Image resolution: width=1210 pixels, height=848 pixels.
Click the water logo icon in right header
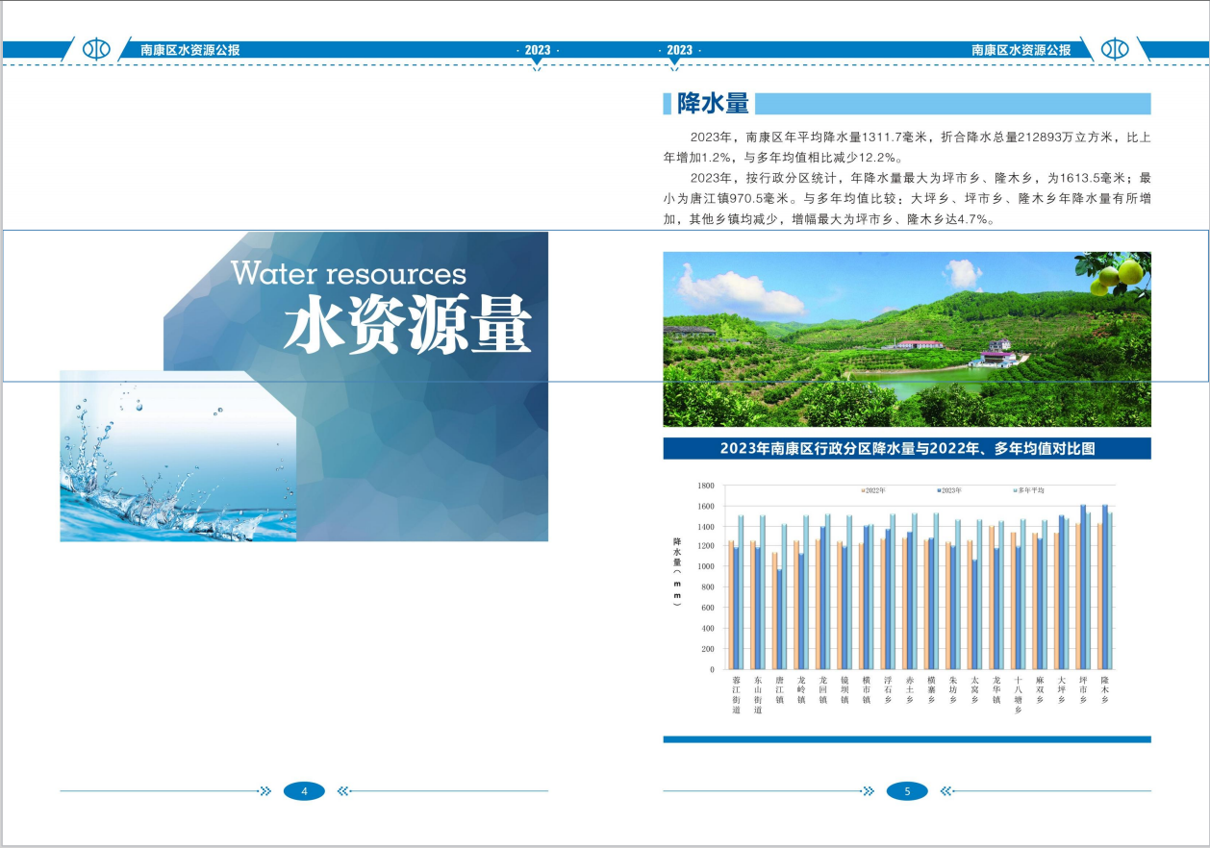click(1114, 49)
